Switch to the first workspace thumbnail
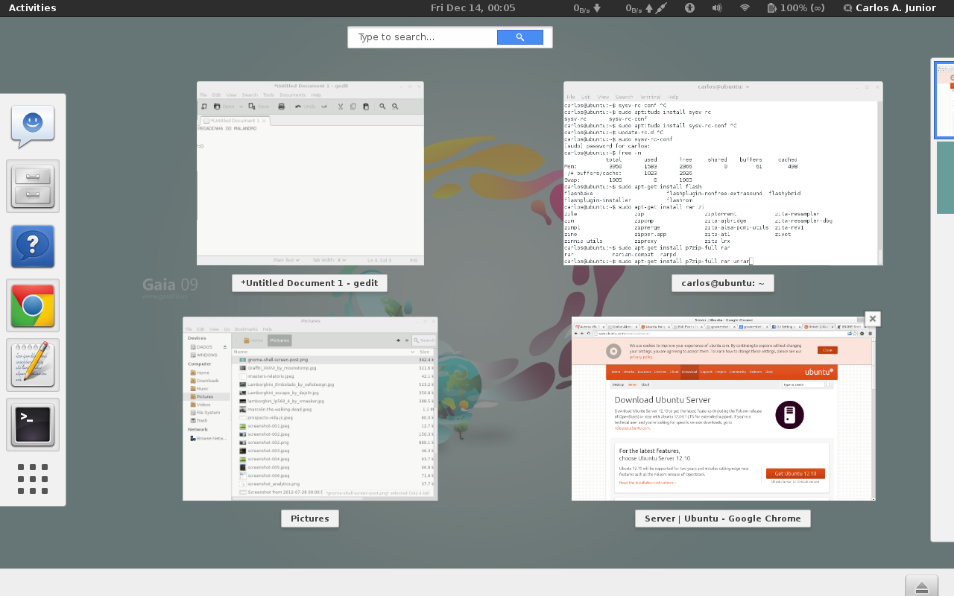This screenshot has width=954, height=596. pyautogui.click(x=944, y=101)
